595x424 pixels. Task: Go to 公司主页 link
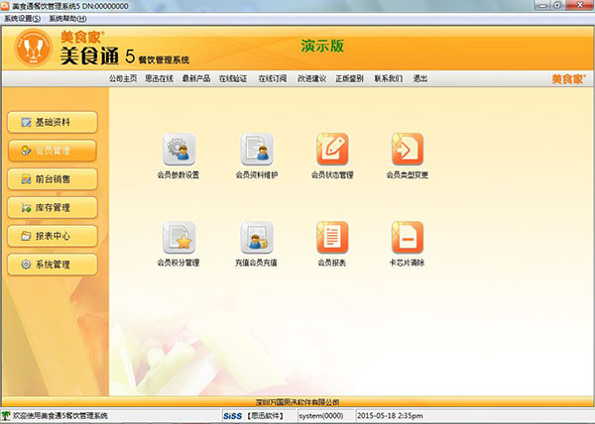123,78
